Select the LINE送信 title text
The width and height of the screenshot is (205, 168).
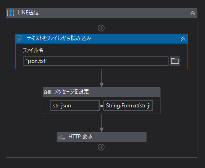pos(28,13)
